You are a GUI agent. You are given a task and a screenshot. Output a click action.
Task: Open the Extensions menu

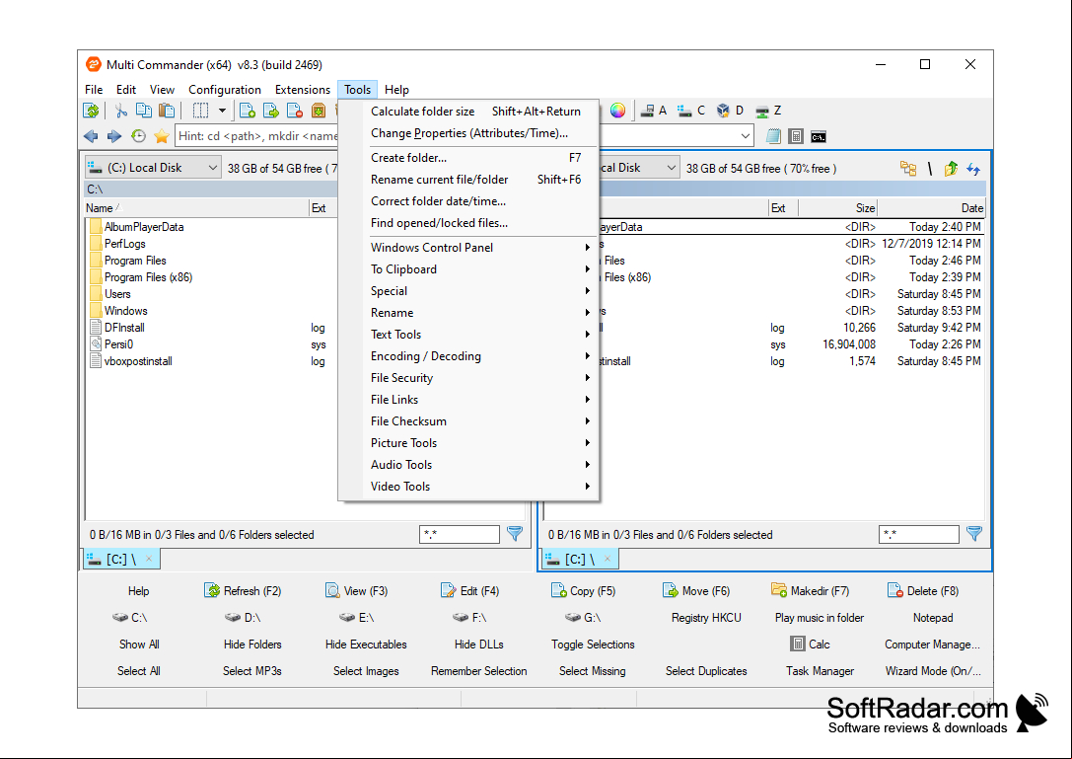[303, 90]
